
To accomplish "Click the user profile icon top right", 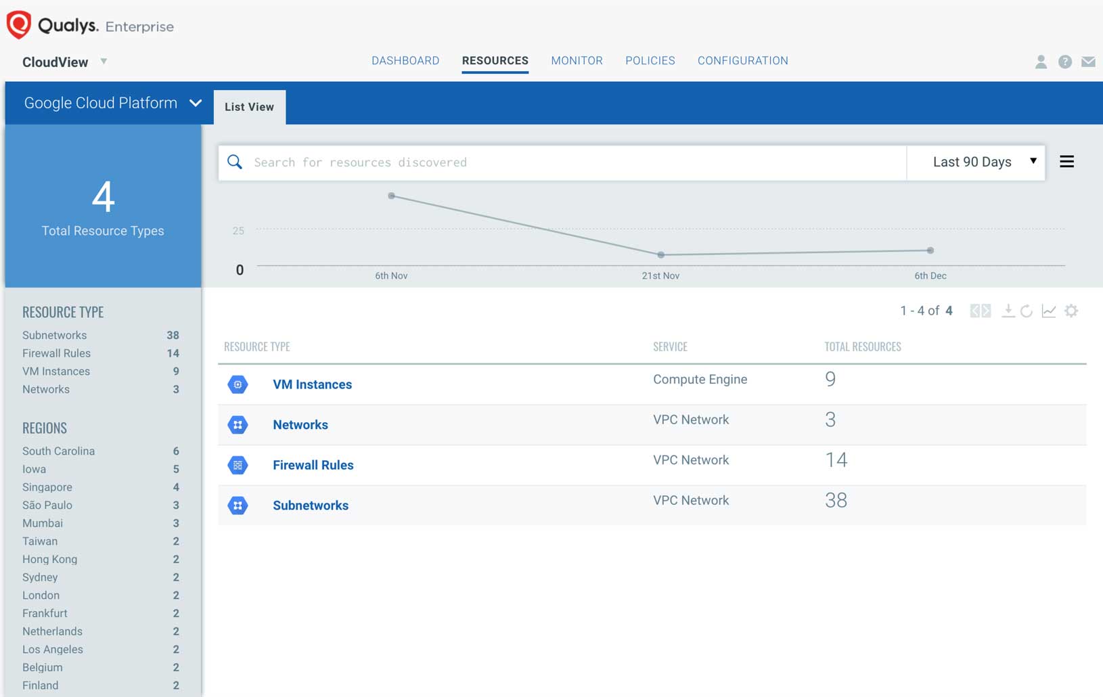I will [1040, 62].
